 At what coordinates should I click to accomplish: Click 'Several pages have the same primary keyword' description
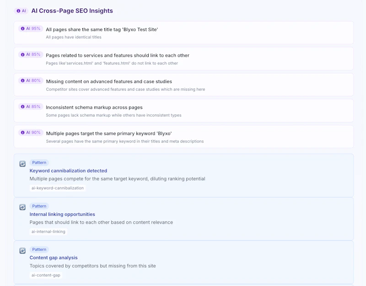(124, 141)
